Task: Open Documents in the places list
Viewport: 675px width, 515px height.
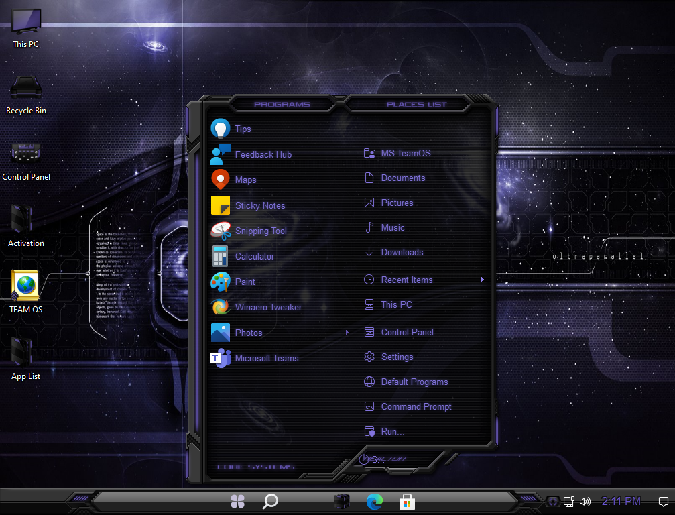Action: (402, 178)
